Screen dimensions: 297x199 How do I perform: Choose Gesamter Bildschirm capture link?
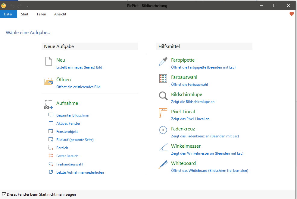(x=73, y=115)
